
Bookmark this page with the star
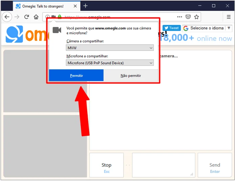pos(196,17)
